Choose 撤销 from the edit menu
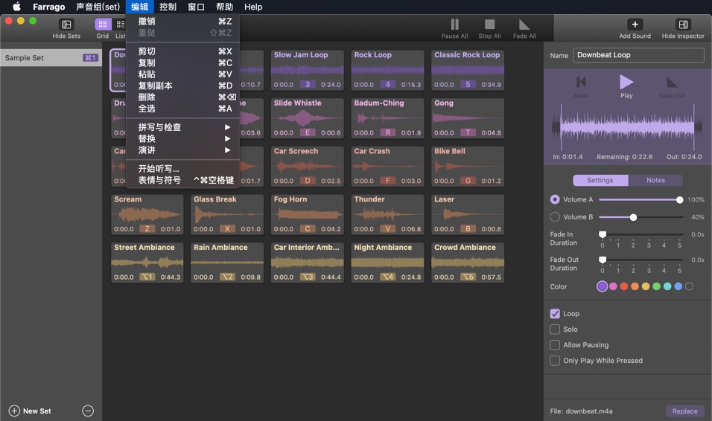This screenshot has width=712, height=421. click(182, 21)
